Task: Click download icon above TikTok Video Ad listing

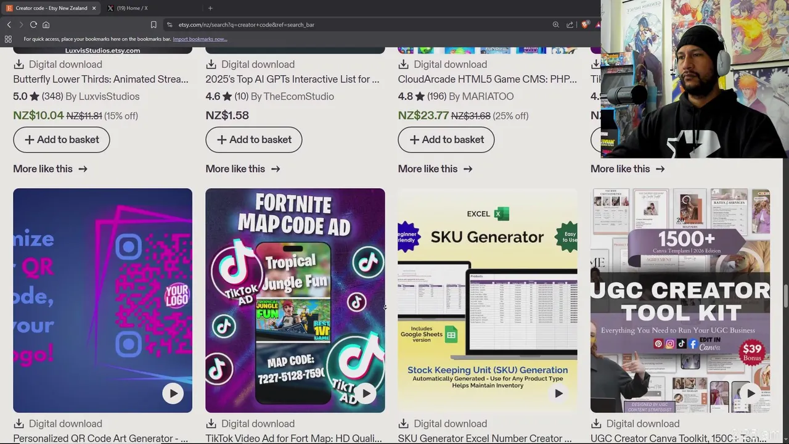Action: 211,424
